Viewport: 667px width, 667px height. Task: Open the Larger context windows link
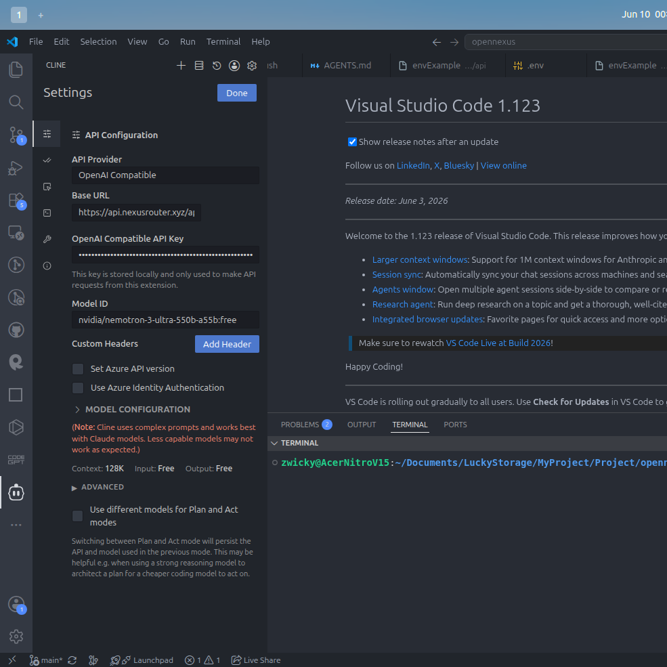(420, 259)
